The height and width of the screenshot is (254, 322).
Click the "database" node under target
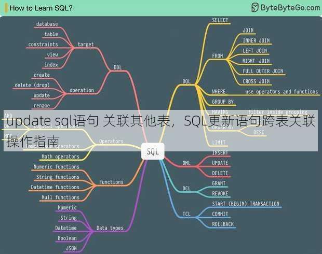pyautogui.click(x=47, y=24)
